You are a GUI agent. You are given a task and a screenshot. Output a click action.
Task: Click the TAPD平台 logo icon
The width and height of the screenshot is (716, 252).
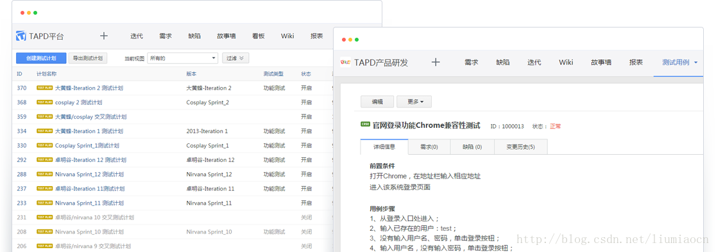coord(21,36)
